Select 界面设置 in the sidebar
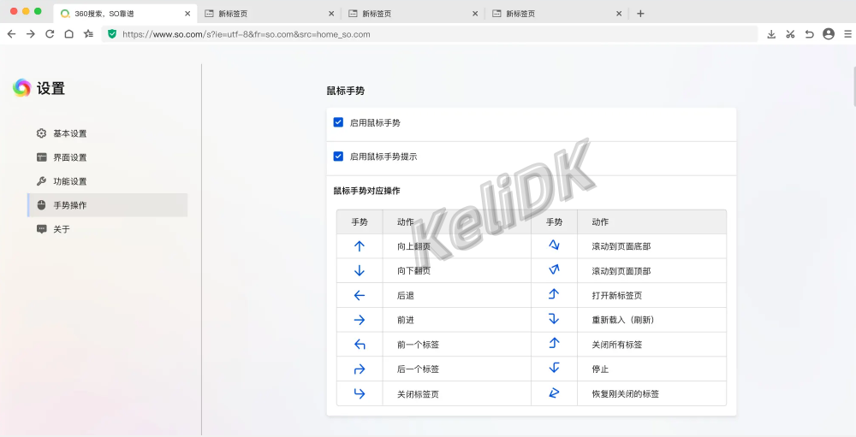This screenshot has height=437, width=856. click(69, 157)
